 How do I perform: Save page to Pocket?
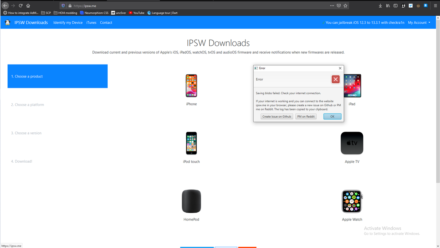coord(339,5)
